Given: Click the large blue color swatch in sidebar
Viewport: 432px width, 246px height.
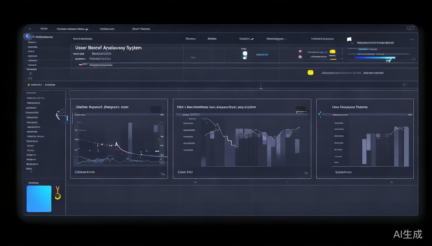Looking at the screenshot, I should click(x=39, y=199).
